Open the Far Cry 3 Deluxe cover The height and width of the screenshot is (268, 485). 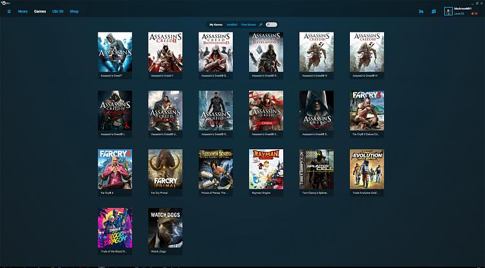point(367,110)
